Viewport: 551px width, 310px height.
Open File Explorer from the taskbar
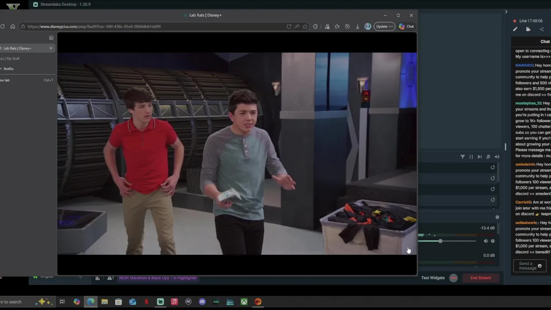click(x=105, y=302)
